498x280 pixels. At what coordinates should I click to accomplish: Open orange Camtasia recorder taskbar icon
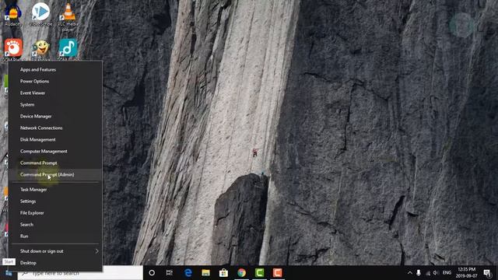point(277,273)
